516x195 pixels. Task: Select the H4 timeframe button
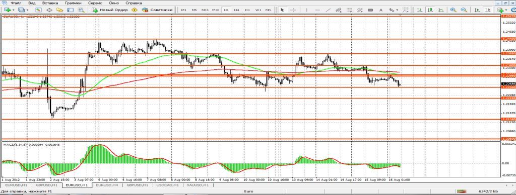tap(237, 10)
